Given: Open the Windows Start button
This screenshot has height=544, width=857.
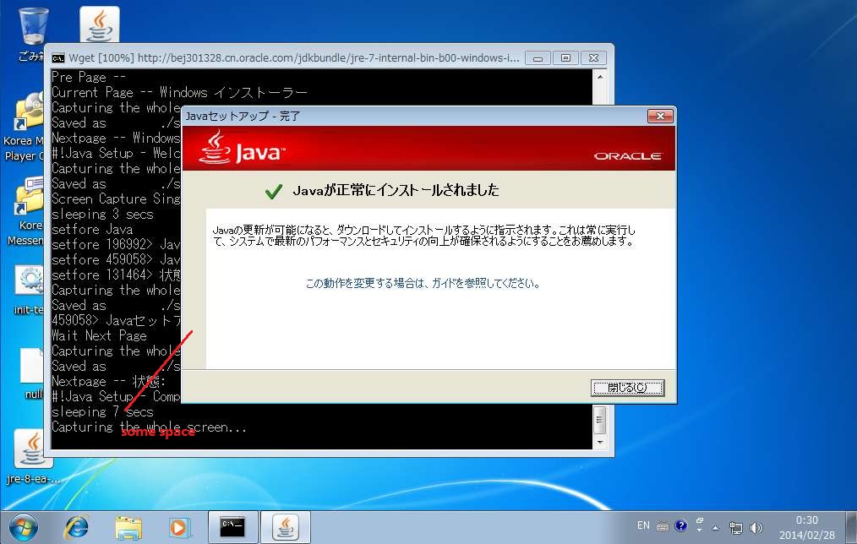Looking at the screenshot, I should pos(23,527).
